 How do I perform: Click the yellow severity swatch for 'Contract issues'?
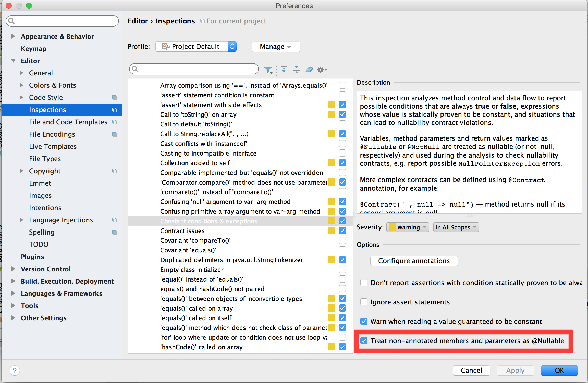coord(331,231)
